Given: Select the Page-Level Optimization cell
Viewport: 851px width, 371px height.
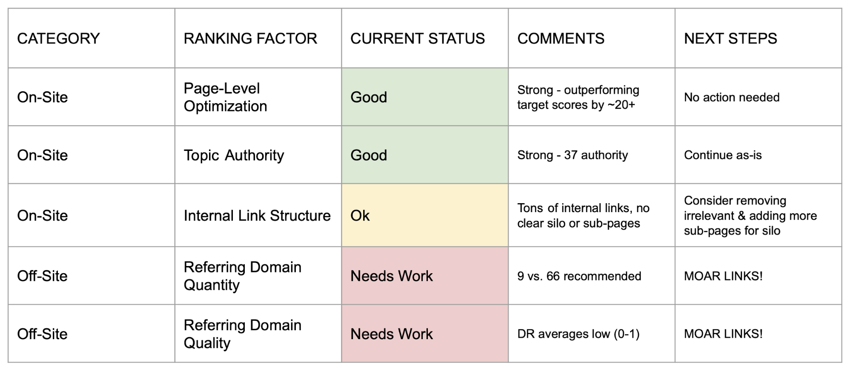Looking at the screenshot, I should [x=226, y=97].
